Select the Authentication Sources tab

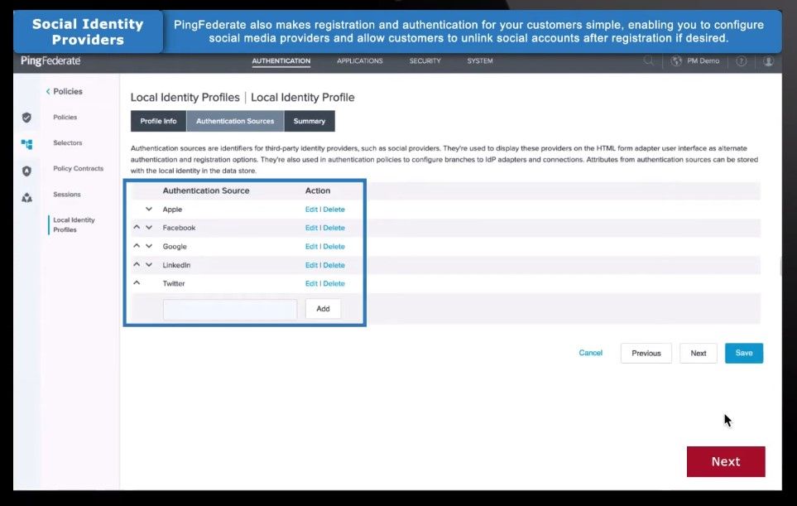coord(235,121)
